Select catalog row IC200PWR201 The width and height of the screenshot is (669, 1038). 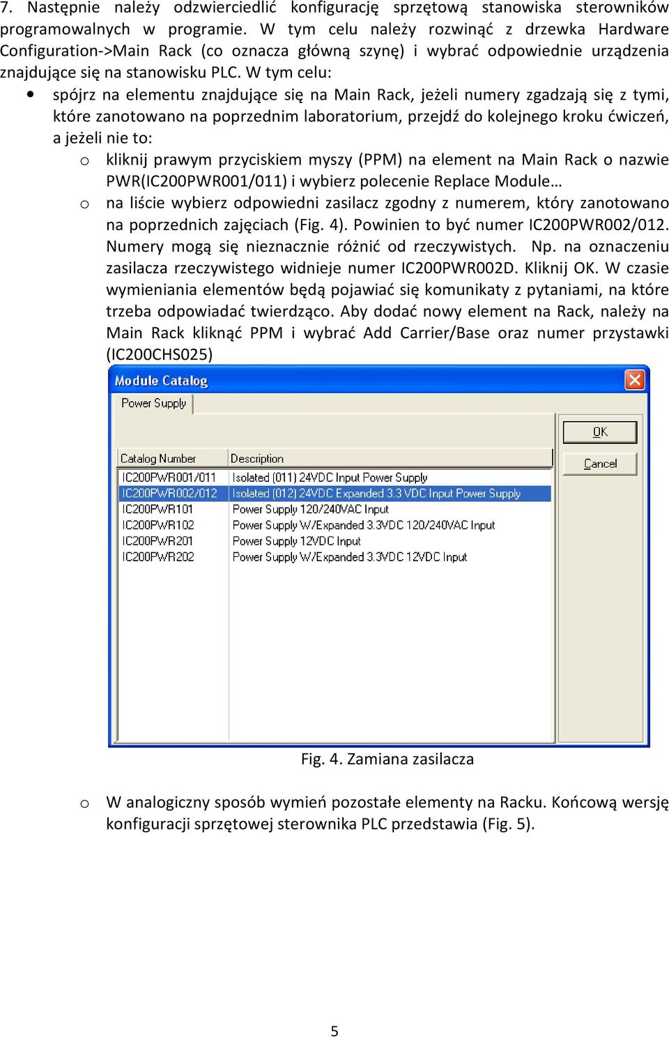coord(334,541)
